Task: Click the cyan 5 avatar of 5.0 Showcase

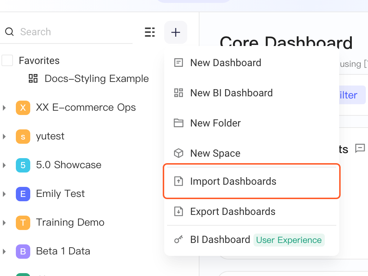Action: [x=23, y=165]
